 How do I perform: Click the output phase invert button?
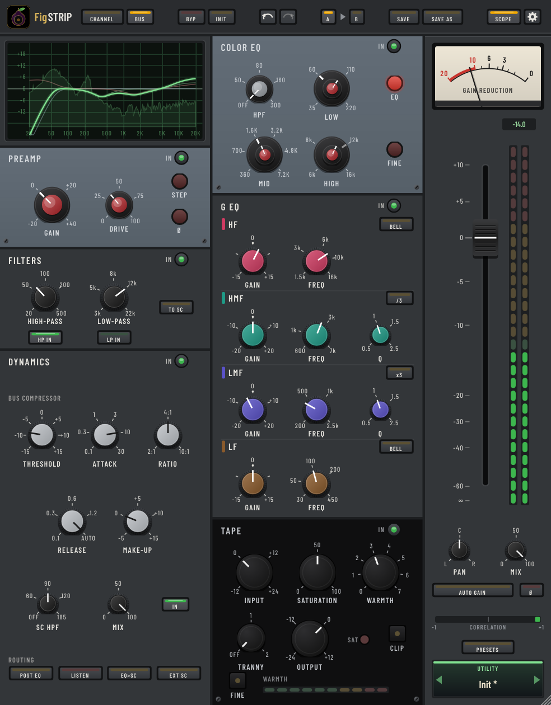click(x=531, y=590)
